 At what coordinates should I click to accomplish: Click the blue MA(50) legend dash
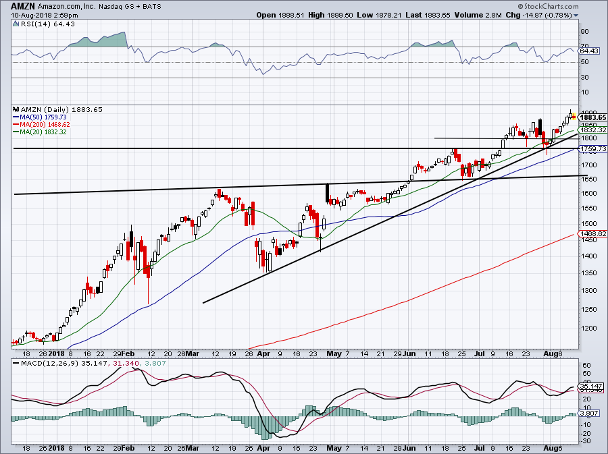tap(16, 117)
